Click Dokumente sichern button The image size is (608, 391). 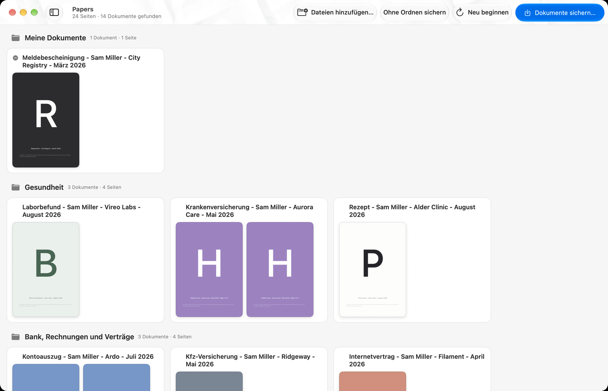point(560,13)
